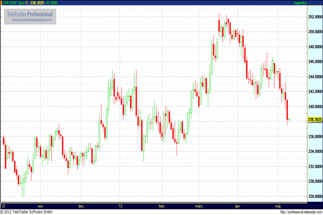This screenshot has width=323, height=215.
Task: Select 'máj.' on the time axis
Action: pyautogui.click(x=278, y=205)
